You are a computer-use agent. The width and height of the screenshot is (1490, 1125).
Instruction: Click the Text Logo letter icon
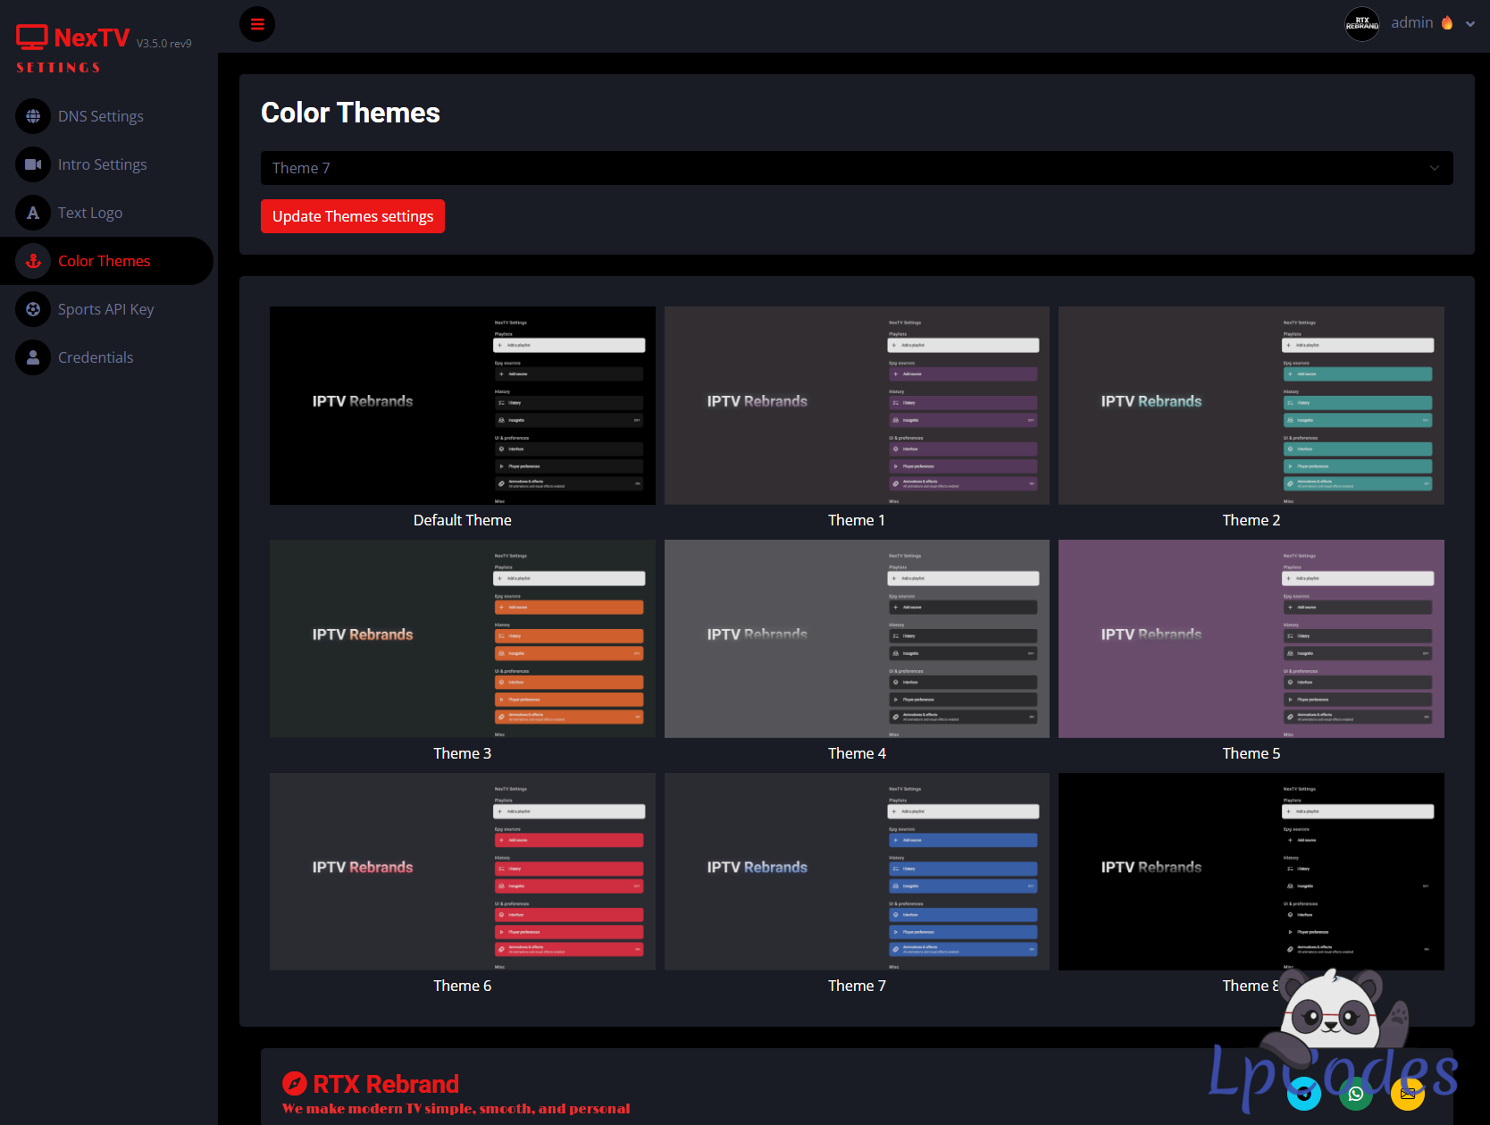click(33, 213)
